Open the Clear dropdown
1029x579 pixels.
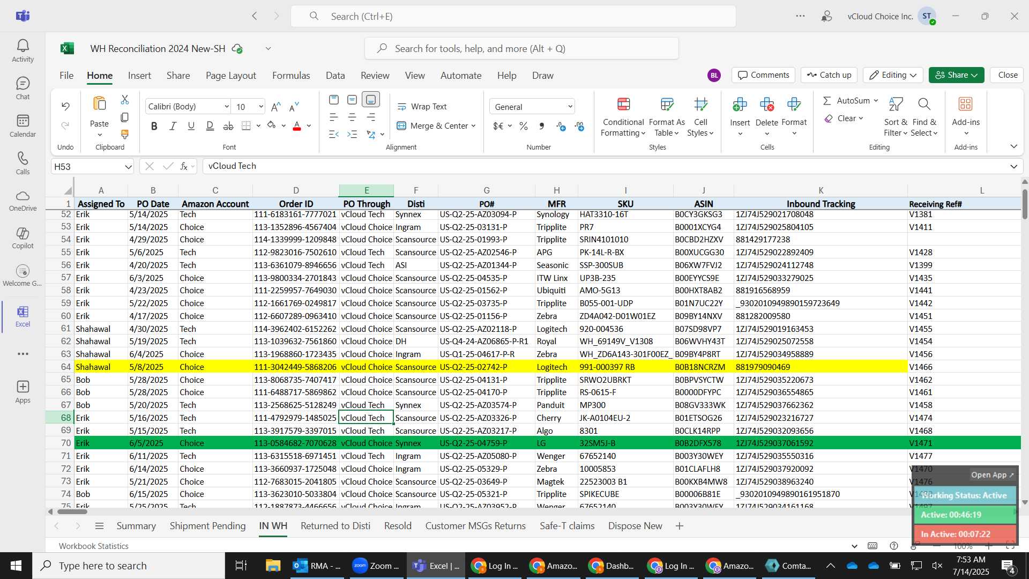[x=861, y=118]
